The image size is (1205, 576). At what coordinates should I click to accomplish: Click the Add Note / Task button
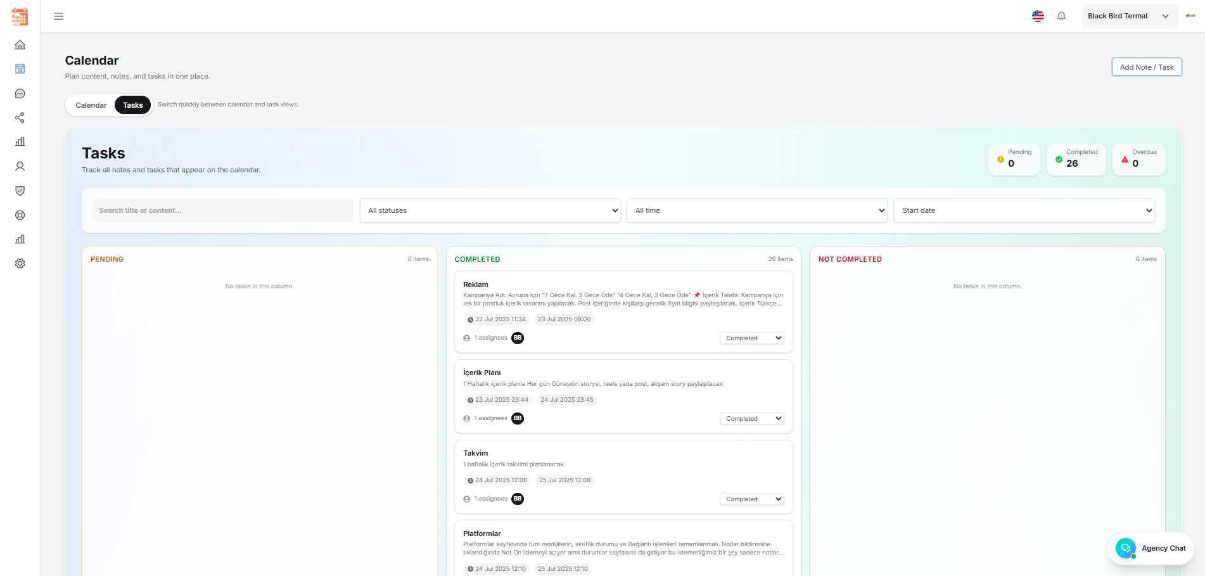tap(1147, 67)
